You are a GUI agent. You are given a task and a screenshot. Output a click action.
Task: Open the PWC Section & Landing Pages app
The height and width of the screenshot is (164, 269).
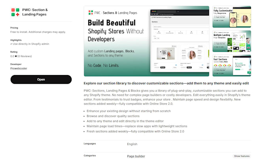click(x=41, y=79)
